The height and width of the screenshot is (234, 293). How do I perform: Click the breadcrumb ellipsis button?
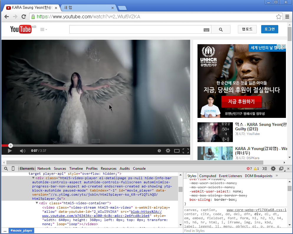(x=5, y=231)
